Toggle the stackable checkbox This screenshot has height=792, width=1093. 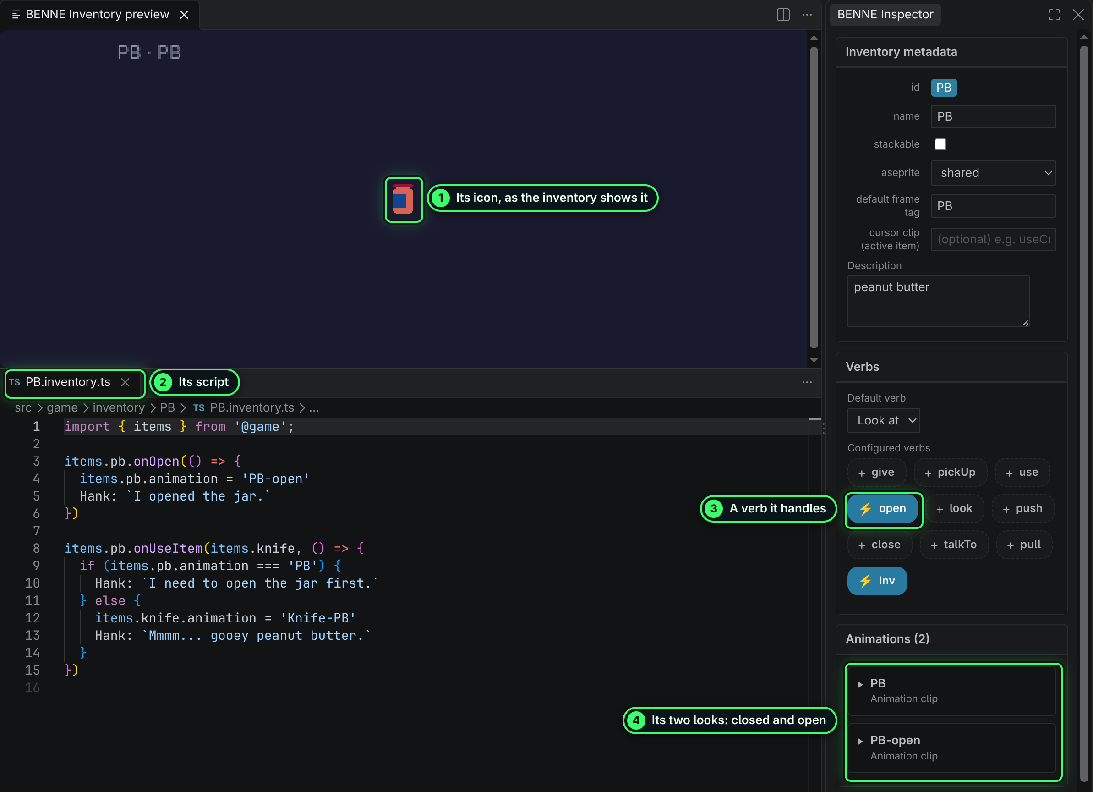[940, 144]
